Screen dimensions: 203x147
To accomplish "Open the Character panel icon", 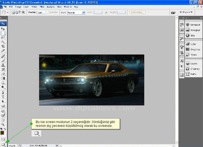I will [182, 61].
